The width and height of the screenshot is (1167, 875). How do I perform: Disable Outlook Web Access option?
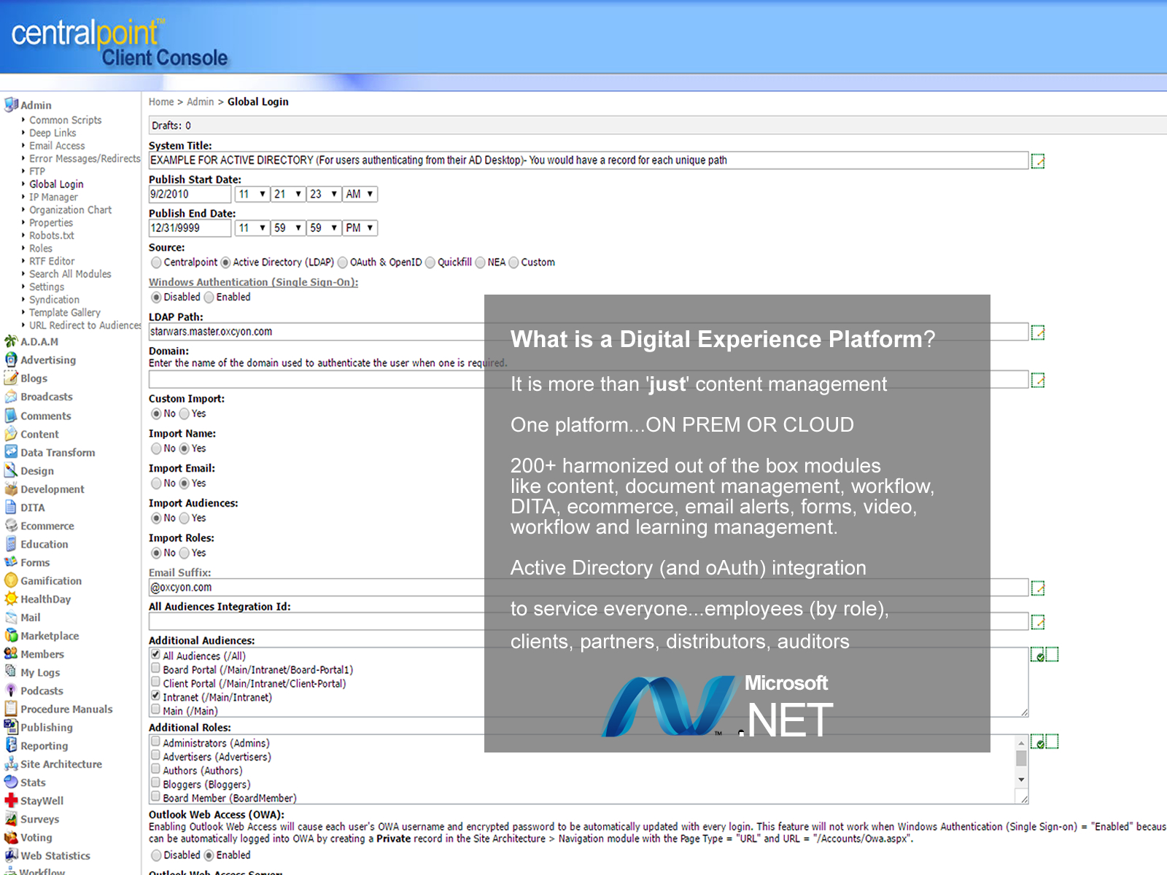coord(156,855)
